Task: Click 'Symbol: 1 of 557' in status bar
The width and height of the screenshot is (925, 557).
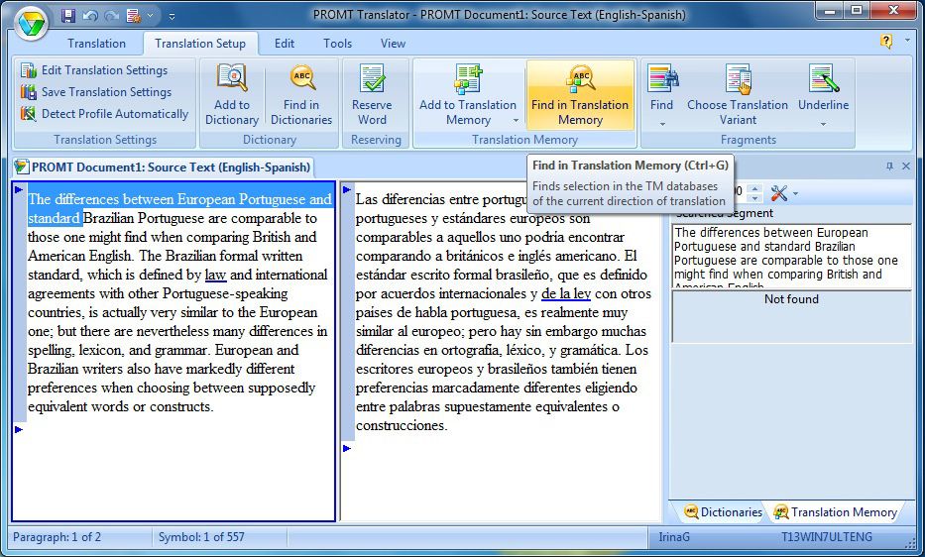Action: 201,537
